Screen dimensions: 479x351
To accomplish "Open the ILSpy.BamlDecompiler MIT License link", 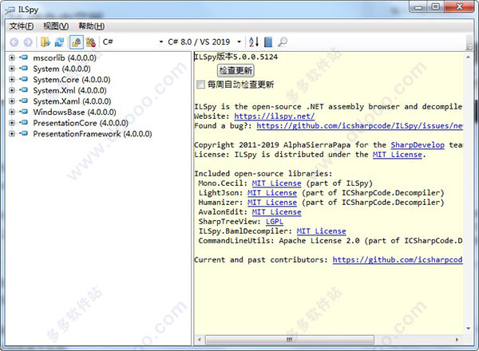I will [x=321, y=231].
